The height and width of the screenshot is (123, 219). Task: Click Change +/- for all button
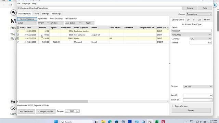coord(46,111)
